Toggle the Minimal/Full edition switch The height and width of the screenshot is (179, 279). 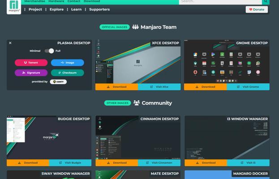49,51
